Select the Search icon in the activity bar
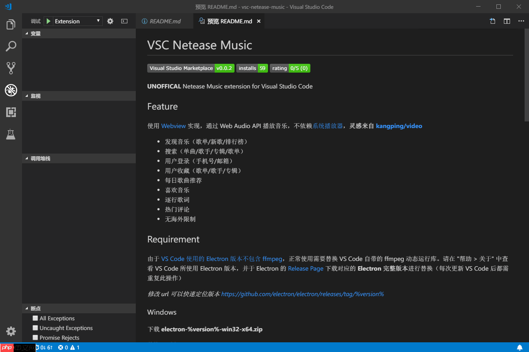Viewport: 529px width, 352px height. 11,46
